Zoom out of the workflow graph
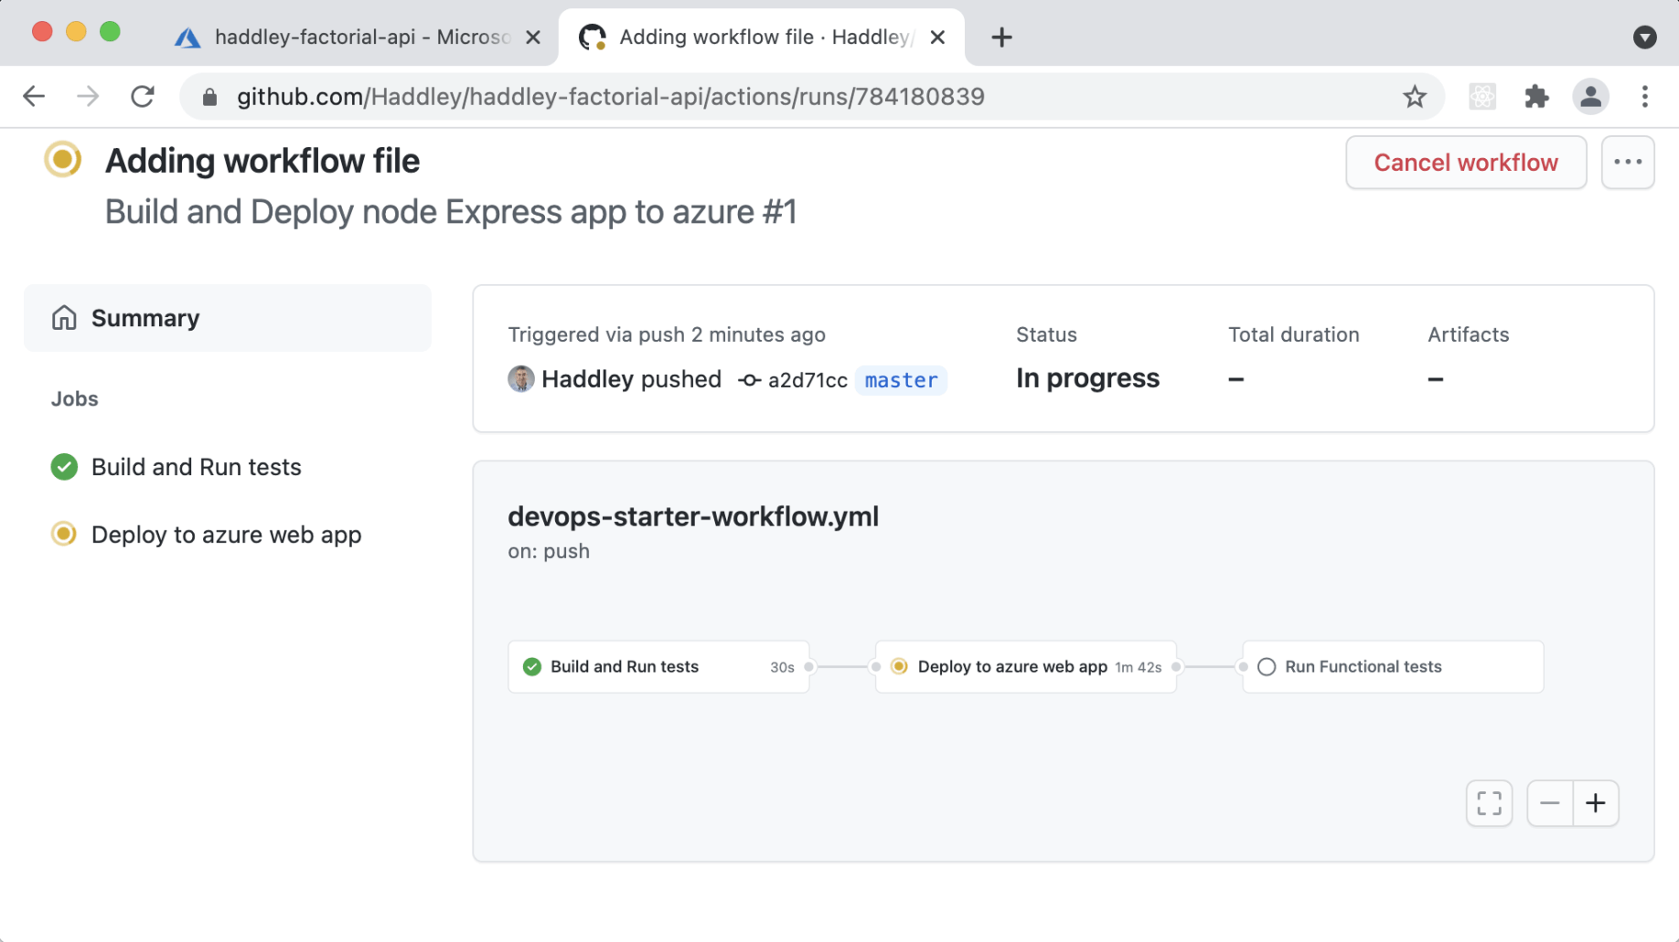 (1549, 803)
